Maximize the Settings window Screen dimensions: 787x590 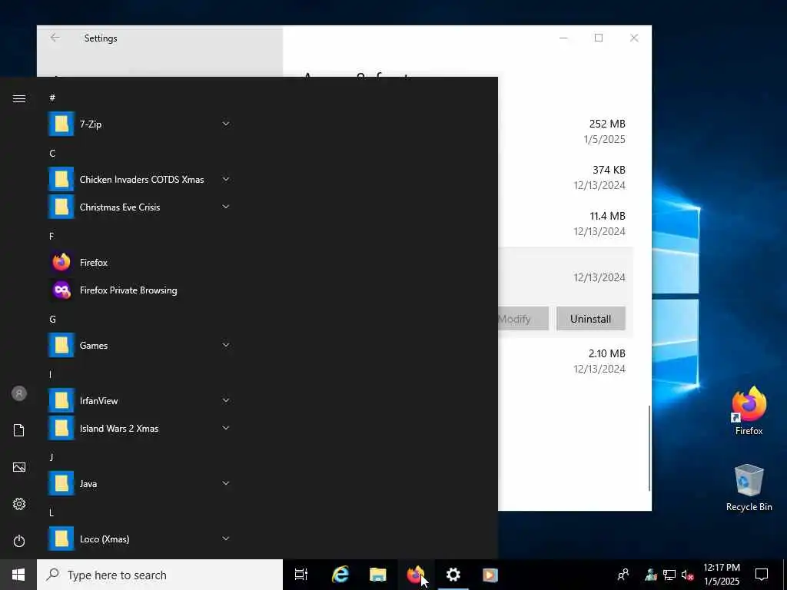(599, 38)
